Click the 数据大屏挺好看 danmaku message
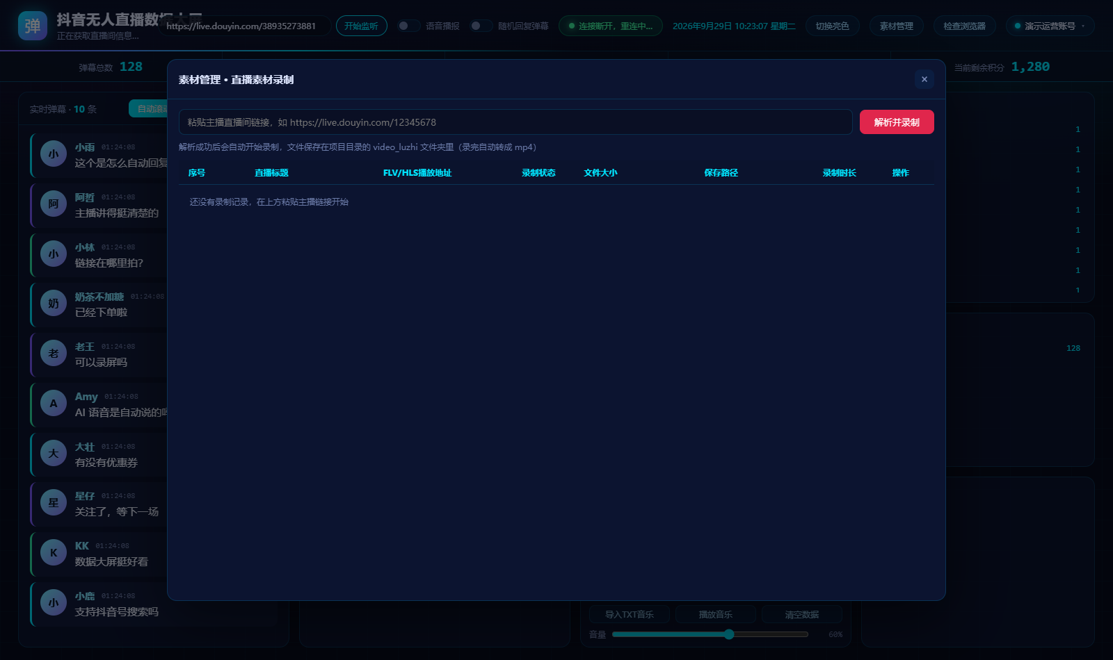This screenshot has width=1113, height=660. (111, 562)
